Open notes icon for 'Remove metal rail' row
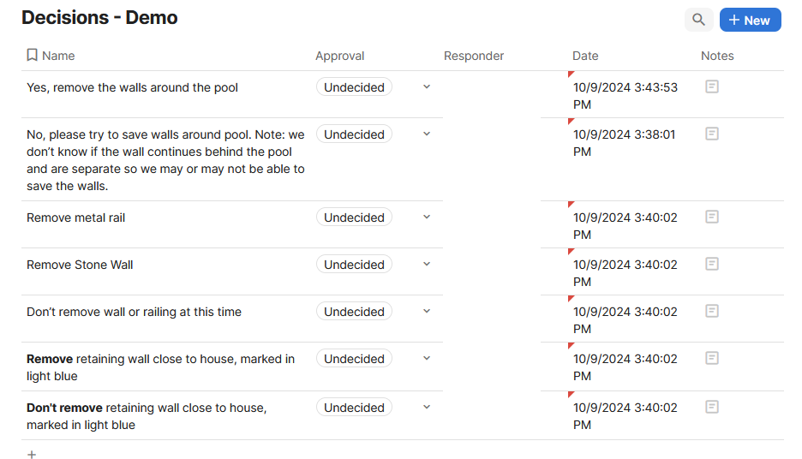Screen dimensions: 802x459 (x=711, y=217)
